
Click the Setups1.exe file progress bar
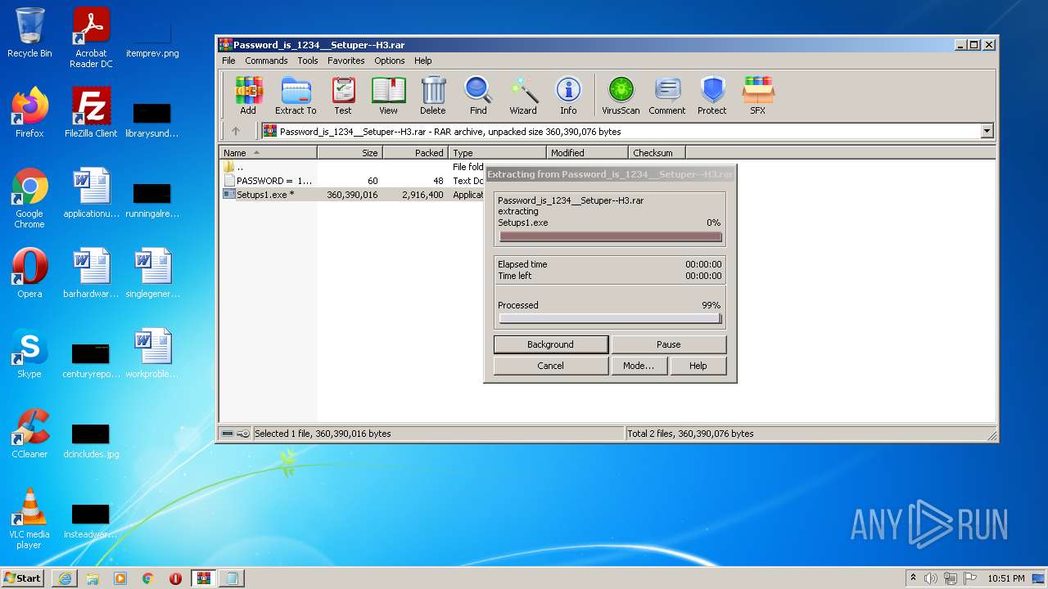click(x=611, y=237)
